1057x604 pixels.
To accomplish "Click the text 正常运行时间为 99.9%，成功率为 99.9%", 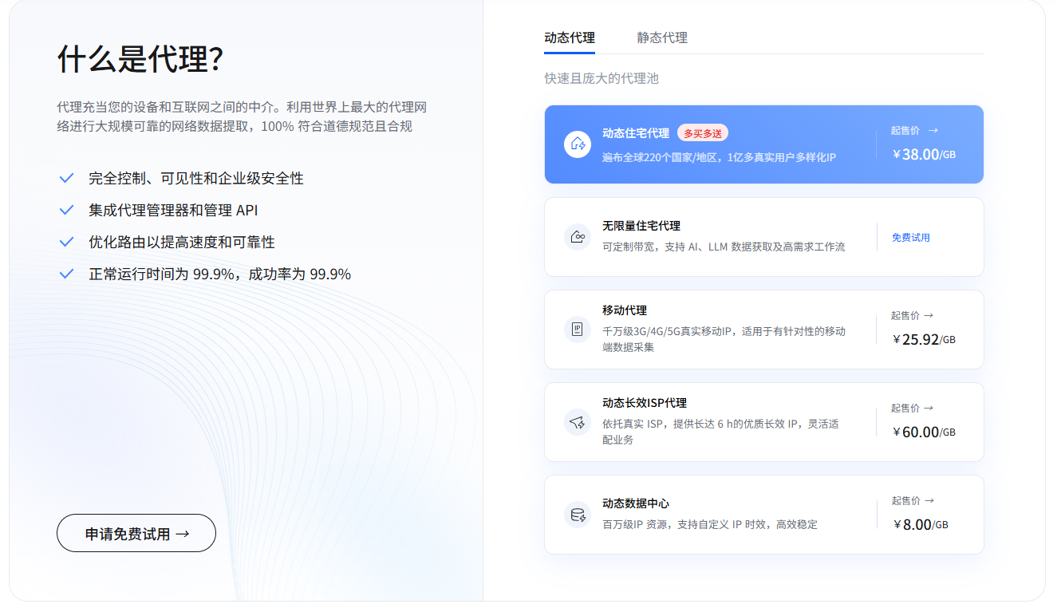I will click(x=220, y=274).
